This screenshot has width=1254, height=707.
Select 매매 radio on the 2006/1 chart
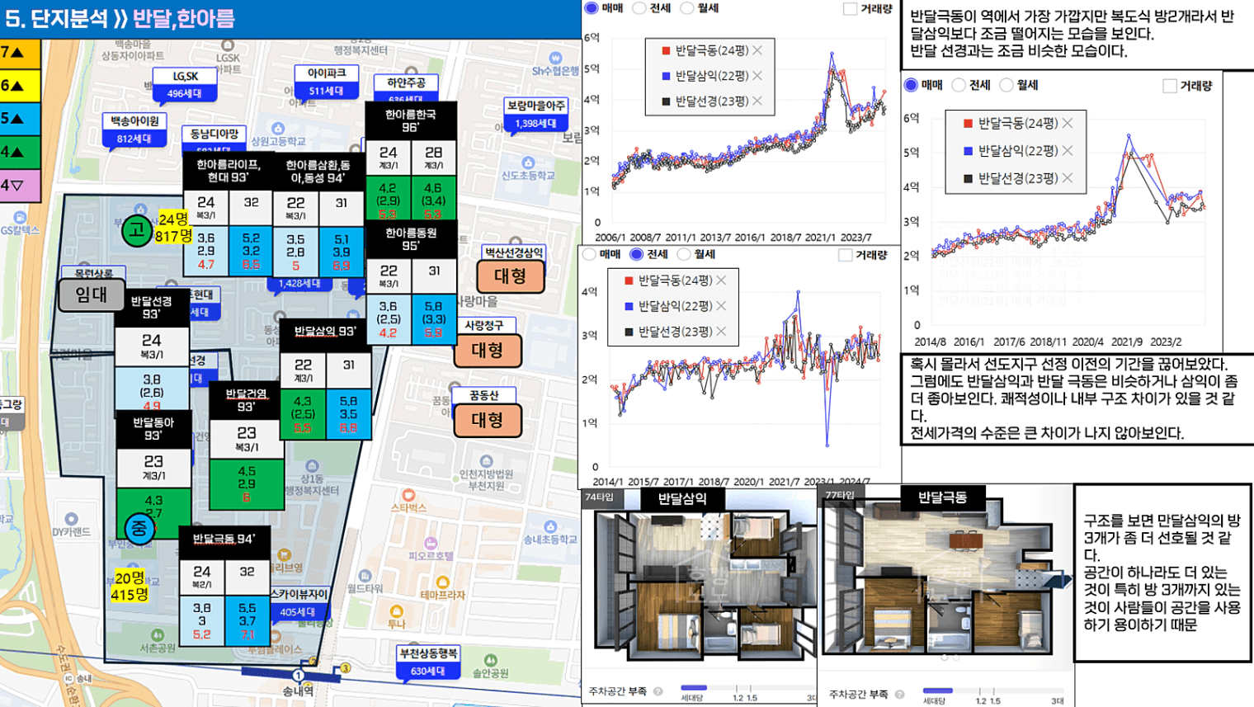[592, 8]
